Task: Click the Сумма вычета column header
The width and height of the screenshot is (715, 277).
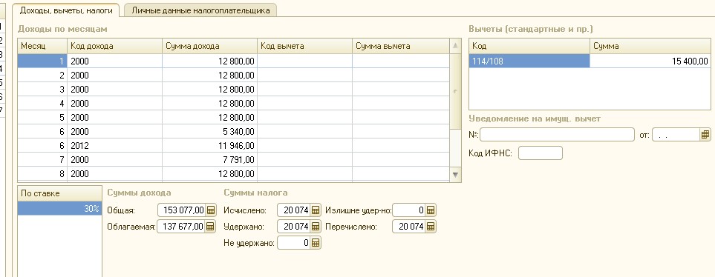Action: tap(401, 47)
